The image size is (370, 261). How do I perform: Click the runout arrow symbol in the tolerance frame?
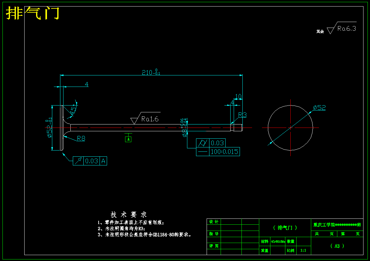pyautogui.click(x=78, y=161)
